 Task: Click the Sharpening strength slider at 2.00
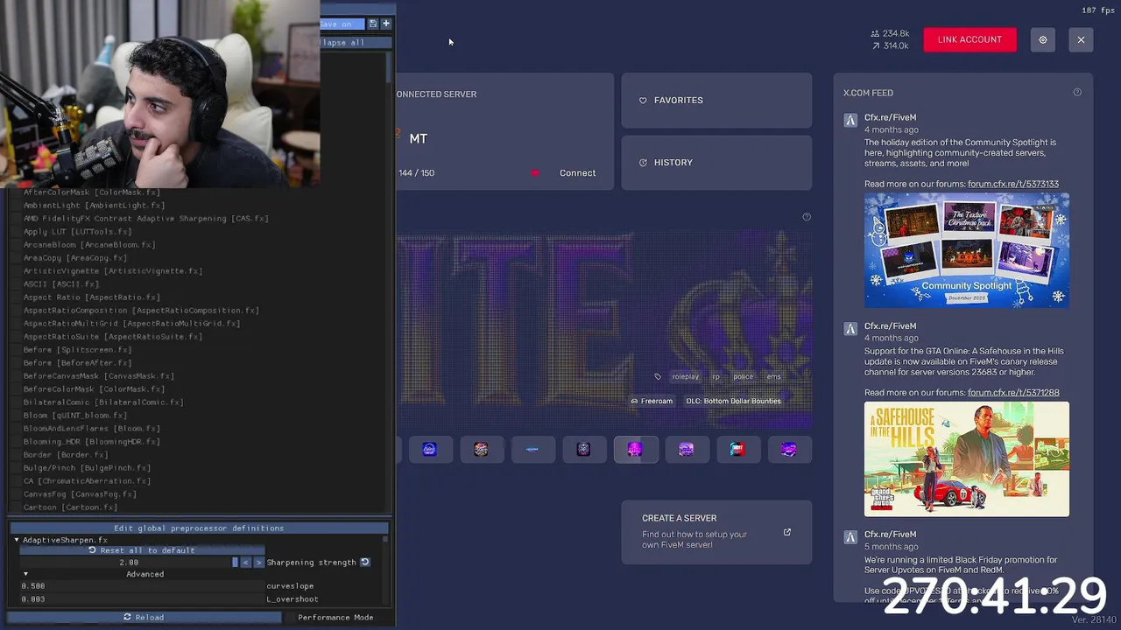tap(130, 562)
